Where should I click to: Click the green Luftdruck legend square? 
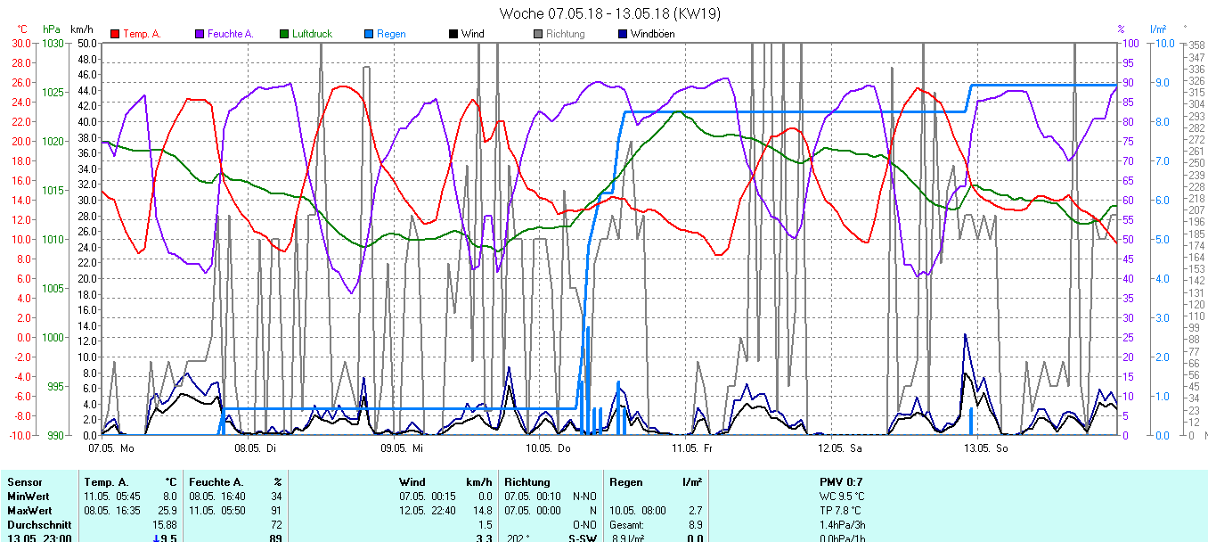(284, 34)
